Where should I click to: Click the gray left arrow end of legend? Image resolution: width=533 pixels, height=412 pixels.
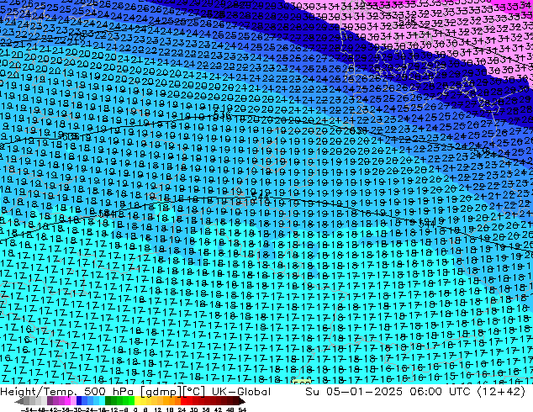tap(18, 401)
